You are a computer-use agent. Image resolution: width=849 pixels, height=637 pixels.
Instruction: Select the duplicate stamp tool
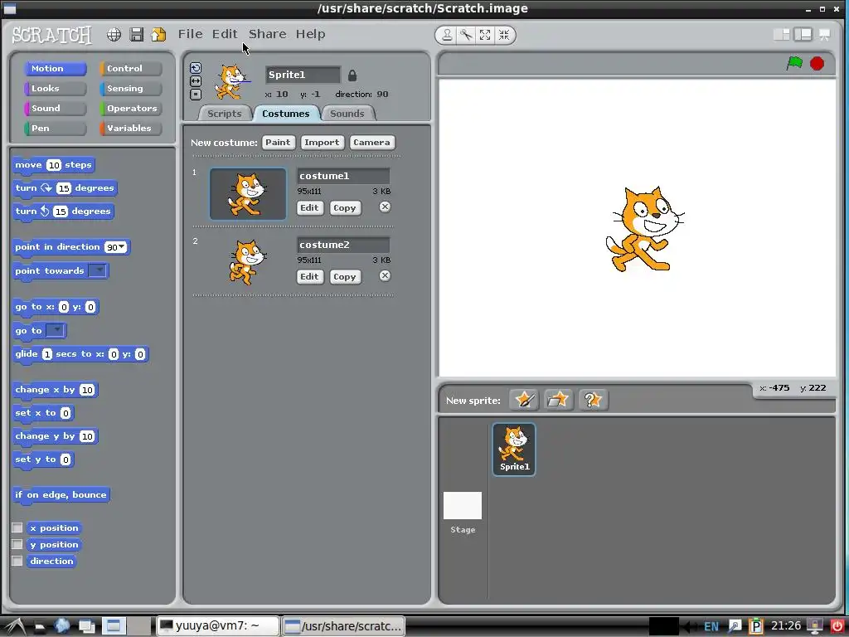pyautogui.click(x=447, y=35)
